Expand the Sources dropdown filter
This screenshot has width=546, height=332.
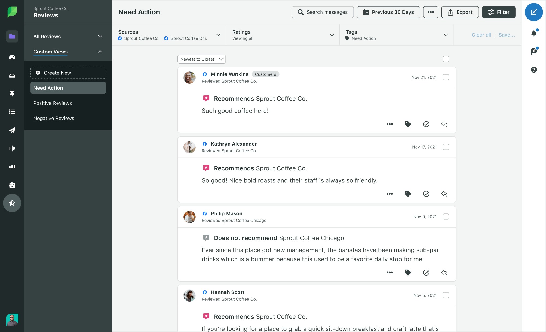[x=219, y=35]
